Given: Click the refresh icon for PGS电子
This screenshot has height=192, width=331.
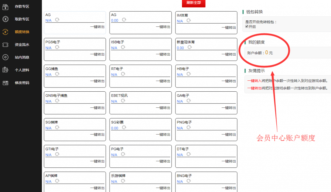Looking at the screenshot, I should pyautogui.click(x=57, y=47).
